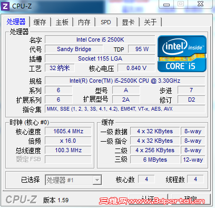Click the core voltage value 0.840 V

(x=136, y=68)
